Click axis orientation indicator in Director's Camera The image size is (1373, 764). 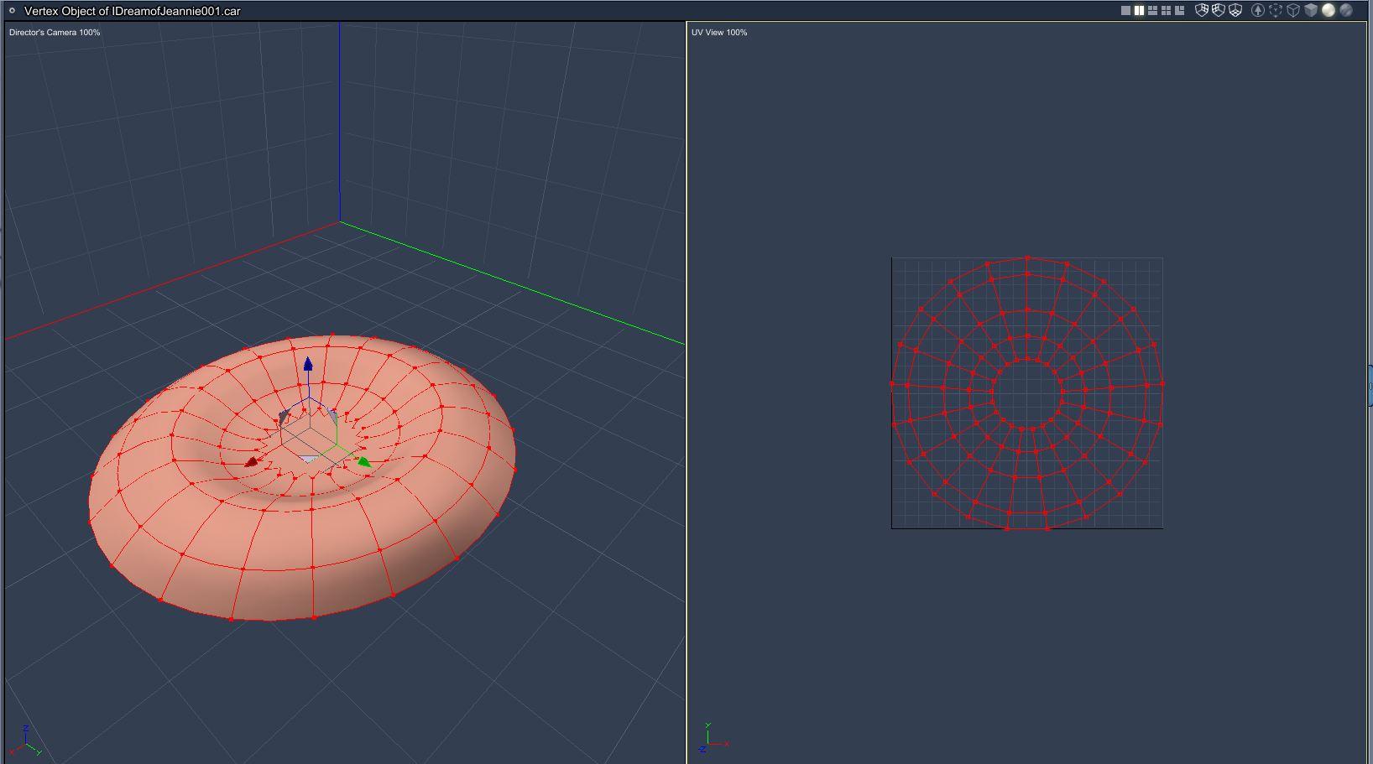tap(26, 741)
